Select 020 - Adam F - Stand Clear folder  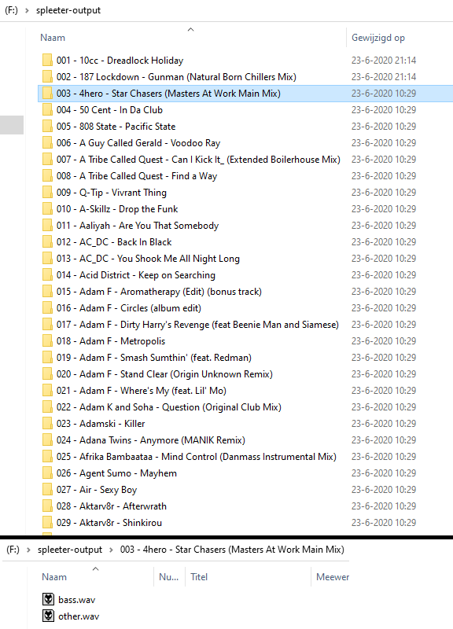tap(164, 374)
